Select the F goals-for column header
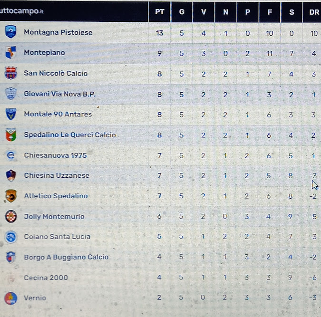 click(x=270, y=12)
